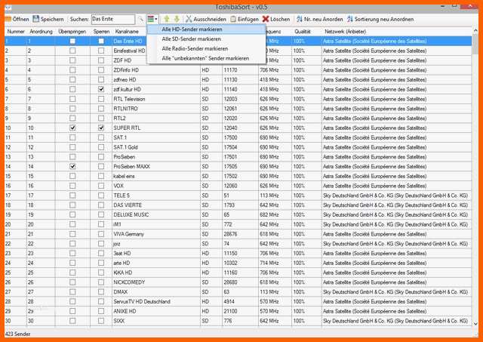
Task: Click the Speichern floppy disk icon
Action: (36, 19)
